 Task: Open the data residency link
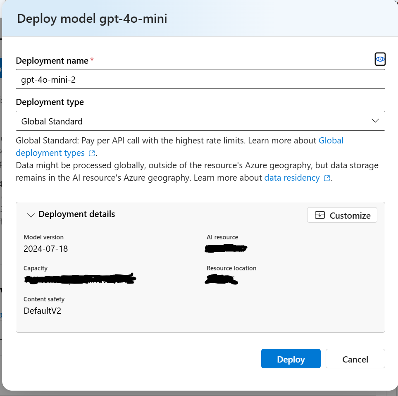pyautogui.click(x=292, y=178)
